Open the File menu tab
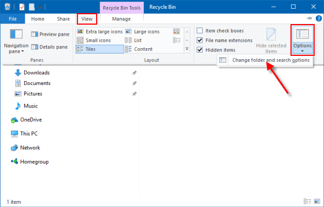Viewport: 324px width, 207px height. (13, 19)
